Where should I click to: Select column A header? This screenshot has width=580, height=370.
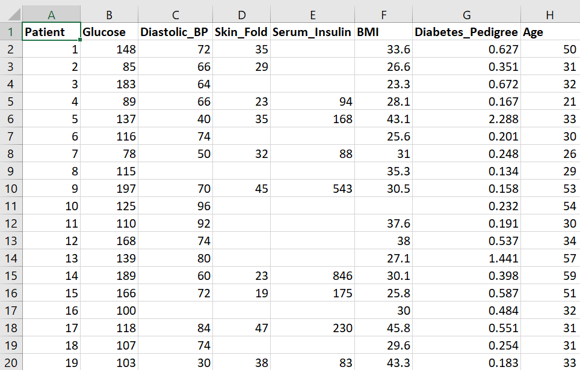click(x=51, y=15)
